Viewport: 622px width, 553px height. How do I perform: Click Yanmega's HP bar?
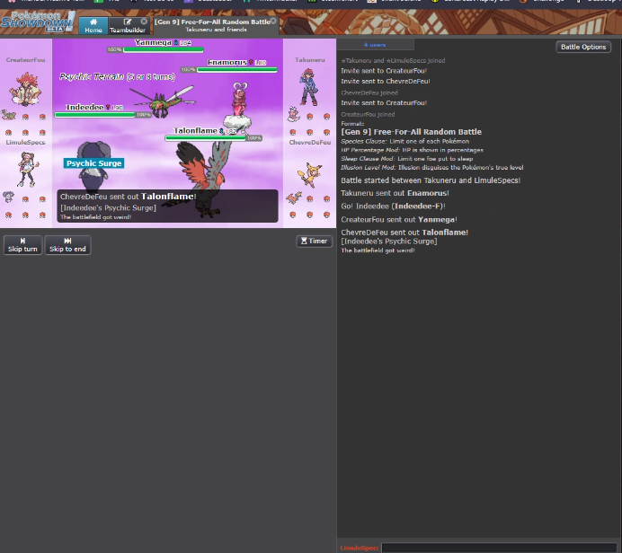click(163, 50)
